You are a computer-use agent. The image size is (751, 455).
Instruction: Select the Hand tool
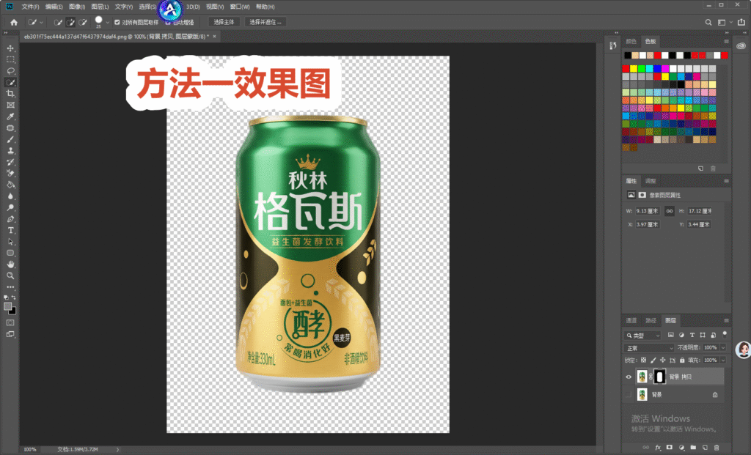pyautogui.click(x=10, y=264)
